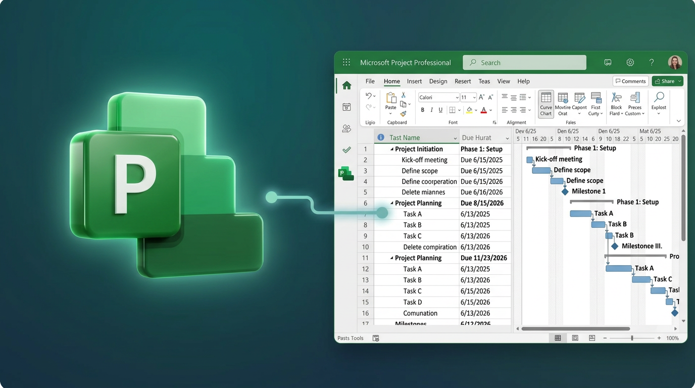Collapse the ribbon with the chevron
Image resolution: width=695 pixels, height=388 pixels.
point(678,121)
